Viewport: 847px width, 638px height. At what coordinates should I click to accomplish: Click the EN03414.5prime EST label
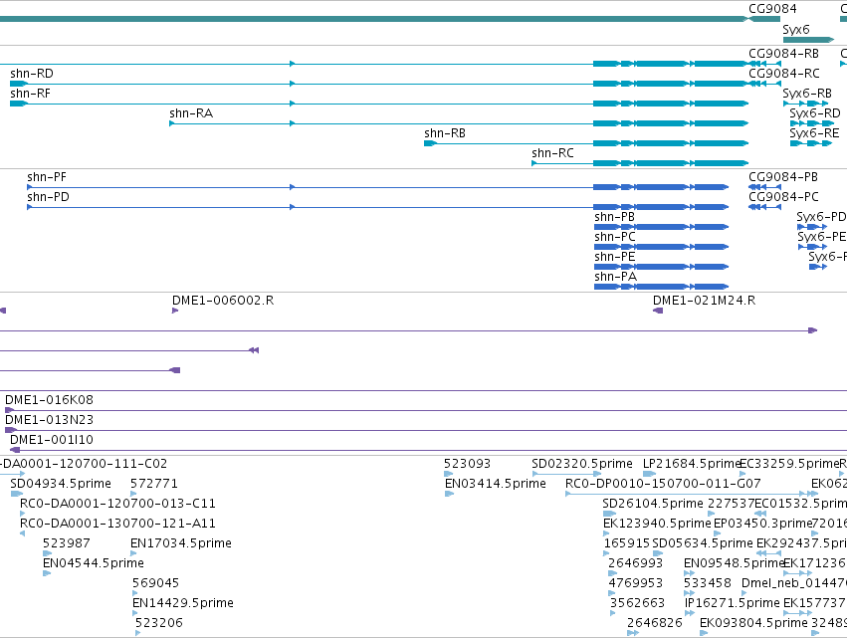[496, 484]
